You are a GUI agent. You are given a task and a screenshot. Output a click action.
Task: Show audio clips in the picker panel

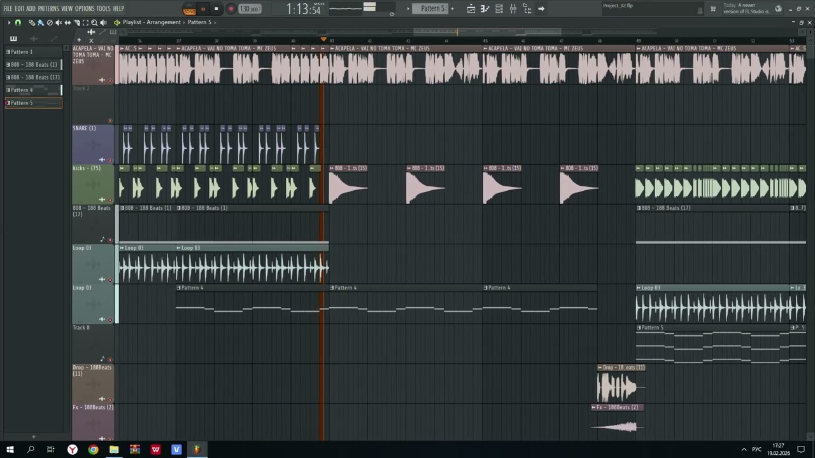tap(34, 39)
